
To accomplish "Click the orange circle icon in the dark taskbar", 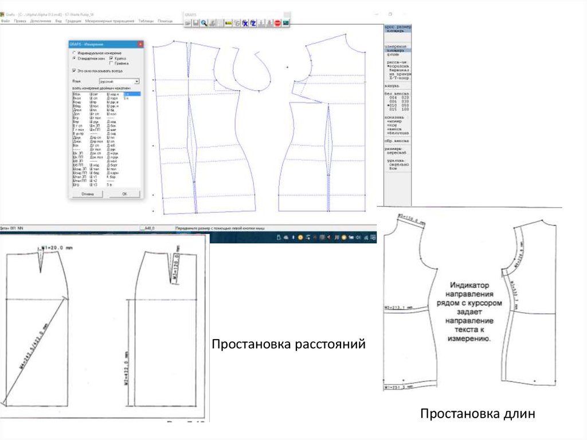I will point(300,237).
